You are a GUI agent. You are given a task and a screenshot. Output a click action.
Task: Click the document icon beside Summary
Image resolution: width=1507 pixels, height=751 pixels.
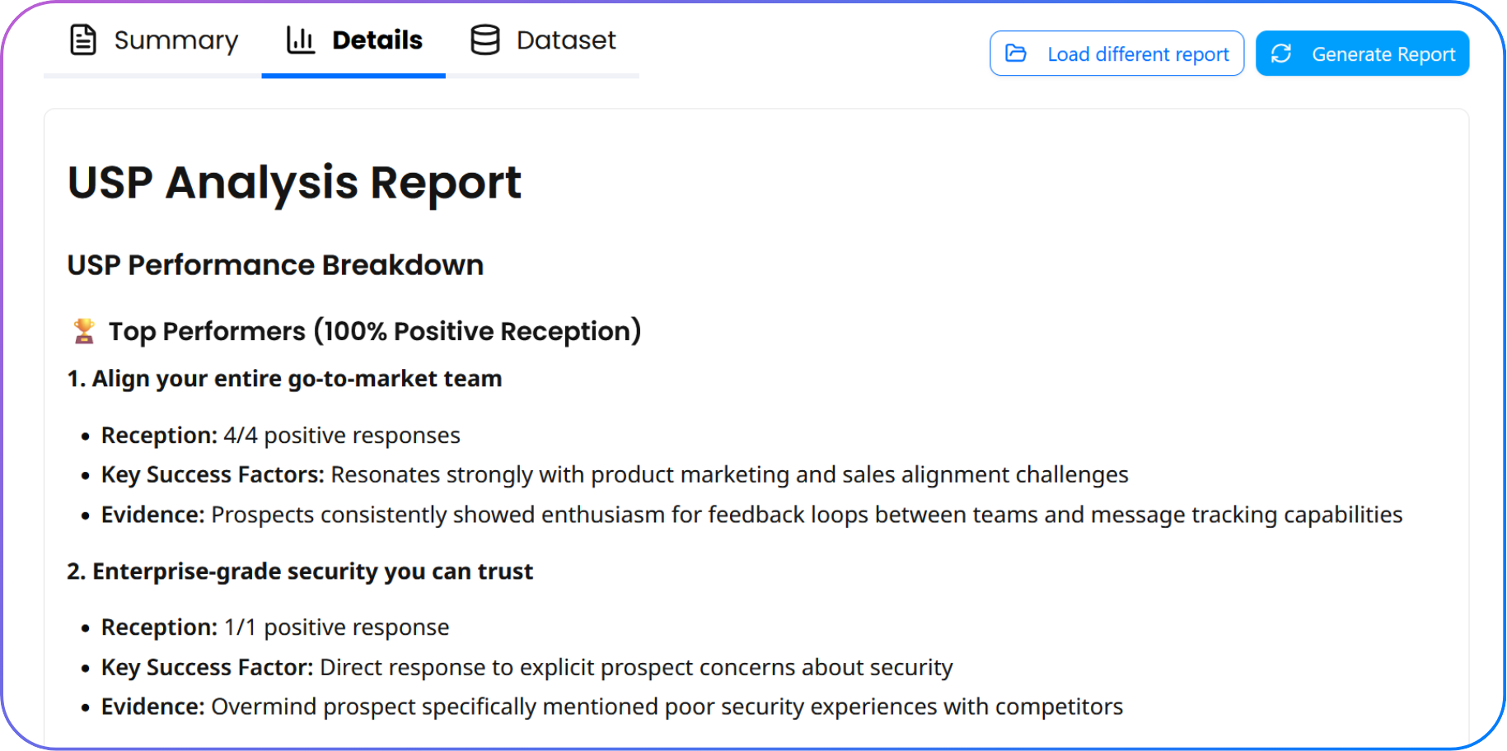[x=83, y=40]
